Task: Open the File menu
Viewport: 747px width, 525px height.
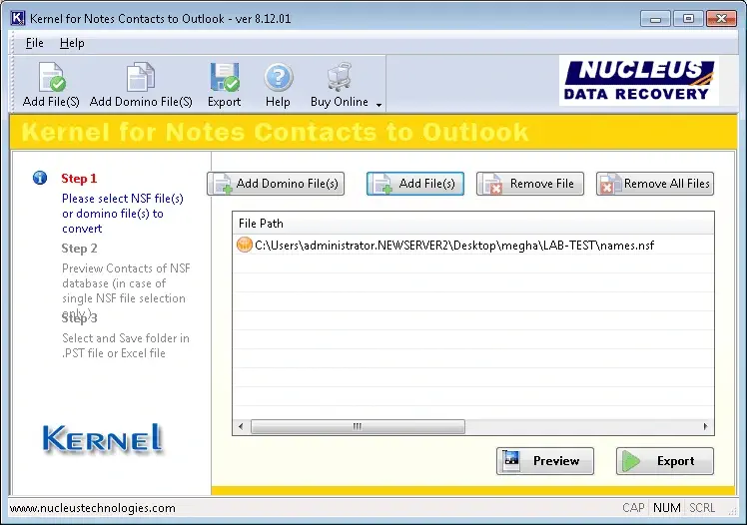Action: click(34, 43)
